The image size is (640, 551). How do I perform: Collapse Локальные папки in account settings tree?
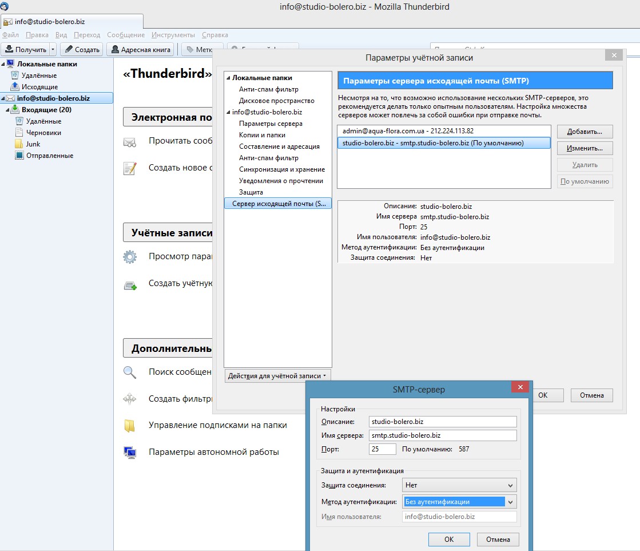(x=229, y=78)
